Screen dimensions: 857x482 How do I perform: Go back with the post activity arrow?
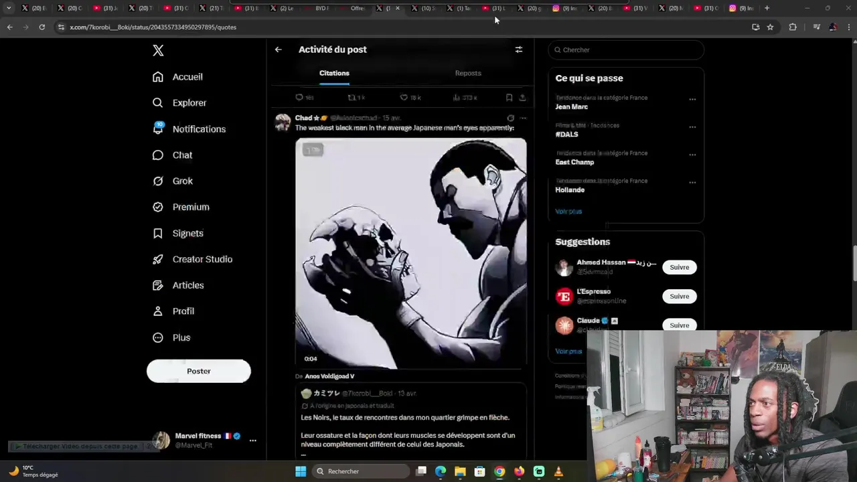(x=279, y=50)
